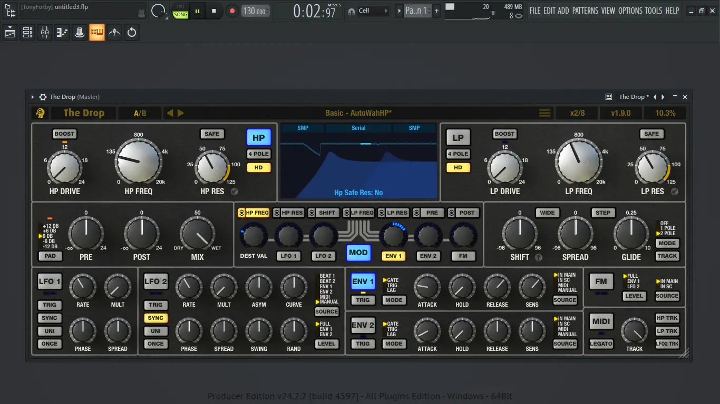
Task: Click title bar next preset arrow near The Drop *
Action: 663,97
